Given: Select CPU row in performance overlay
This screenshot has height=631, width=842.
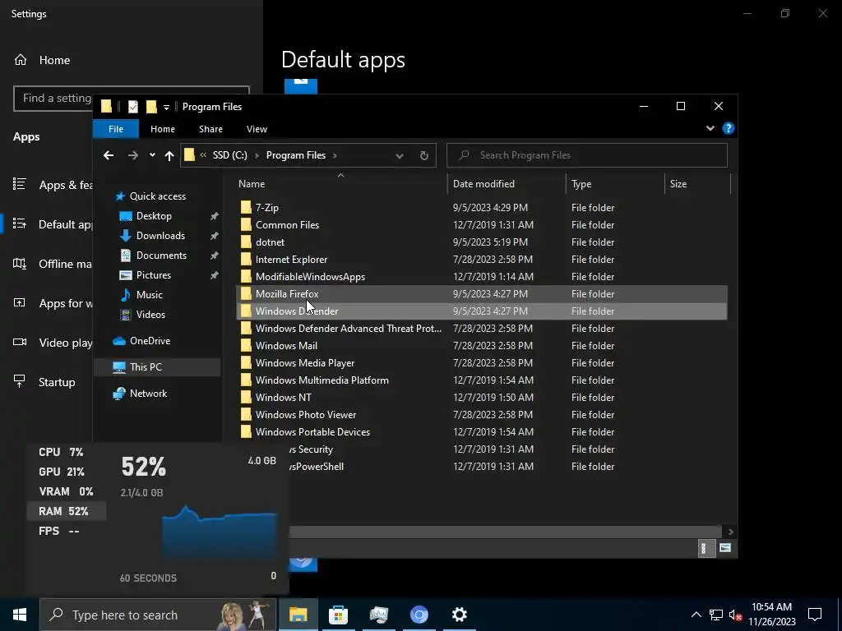Looking at the screenshot, I should [x=66, y=453].
